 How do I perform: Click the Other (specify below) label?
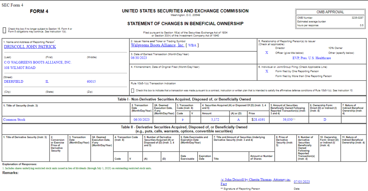tap(341, 53)
